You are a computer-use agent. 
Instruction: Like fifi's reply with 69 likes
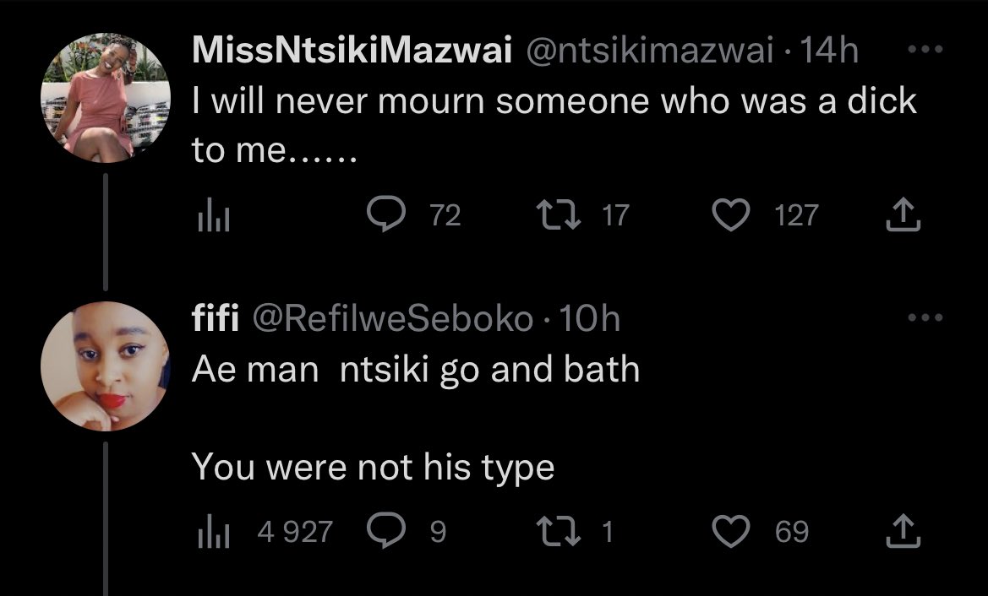(x=731, y=530)
